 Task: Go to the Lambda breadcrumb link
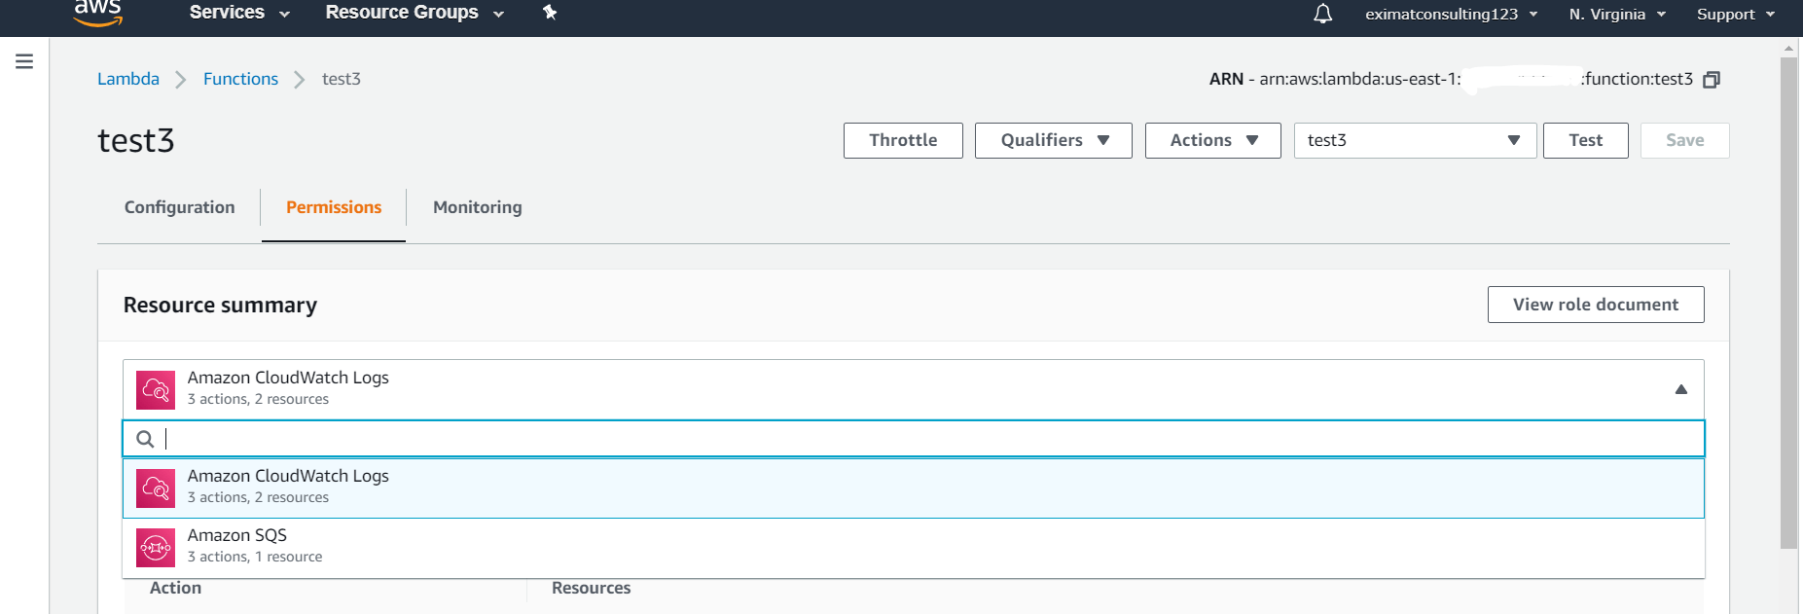(x=128, y=79)
